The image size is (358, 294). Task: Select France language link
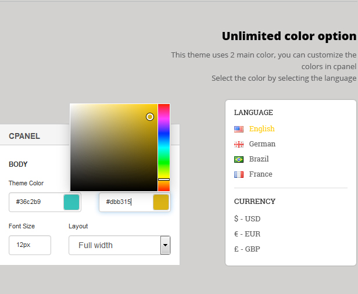point(260,174)
